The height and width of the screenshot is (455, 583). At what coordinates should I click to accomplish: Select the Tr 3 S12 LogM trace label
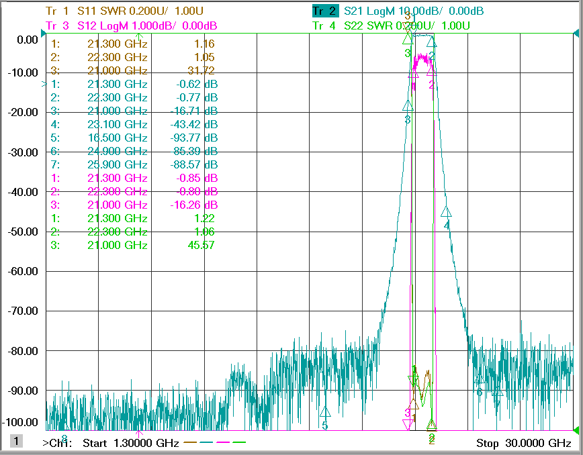pos(131,26)
